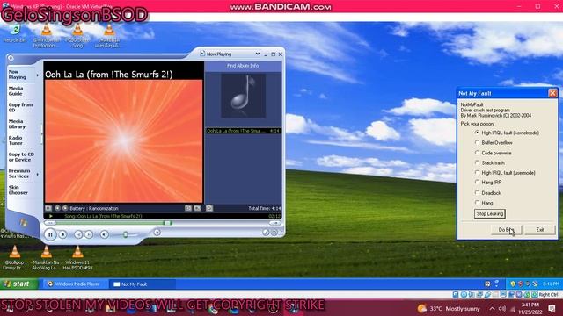
Task: Open the Copy from CD tab
Action: (20, 107)
